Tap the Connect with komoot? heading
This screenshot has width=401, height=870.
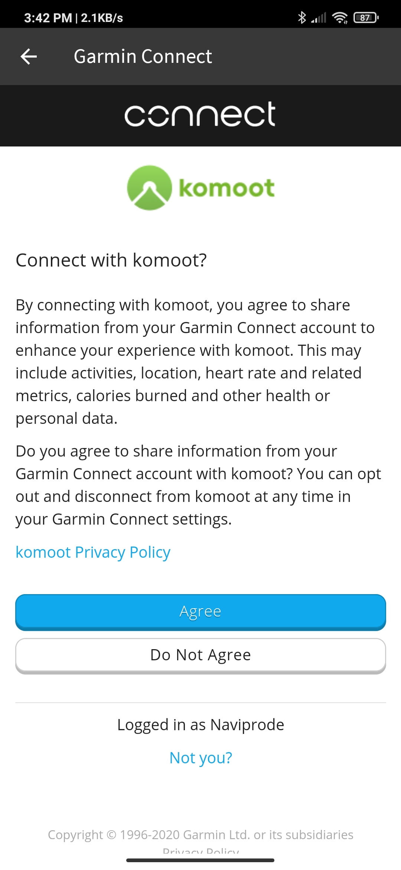pyautogui.click(x=111, y=260)
